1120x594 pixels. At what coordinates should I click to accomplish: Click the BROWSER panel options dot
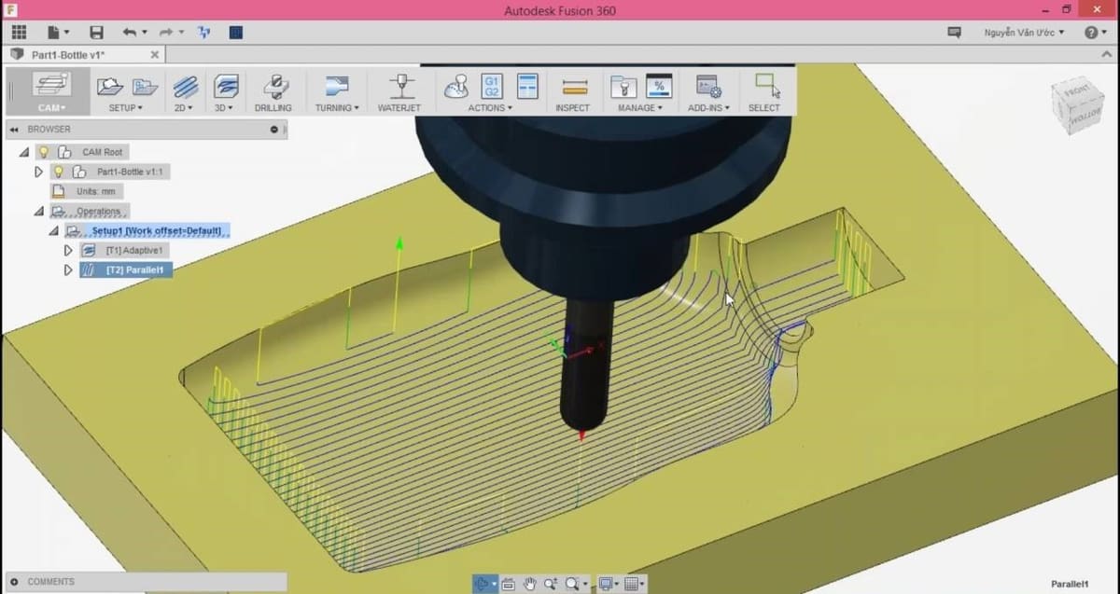coord(274,130)
